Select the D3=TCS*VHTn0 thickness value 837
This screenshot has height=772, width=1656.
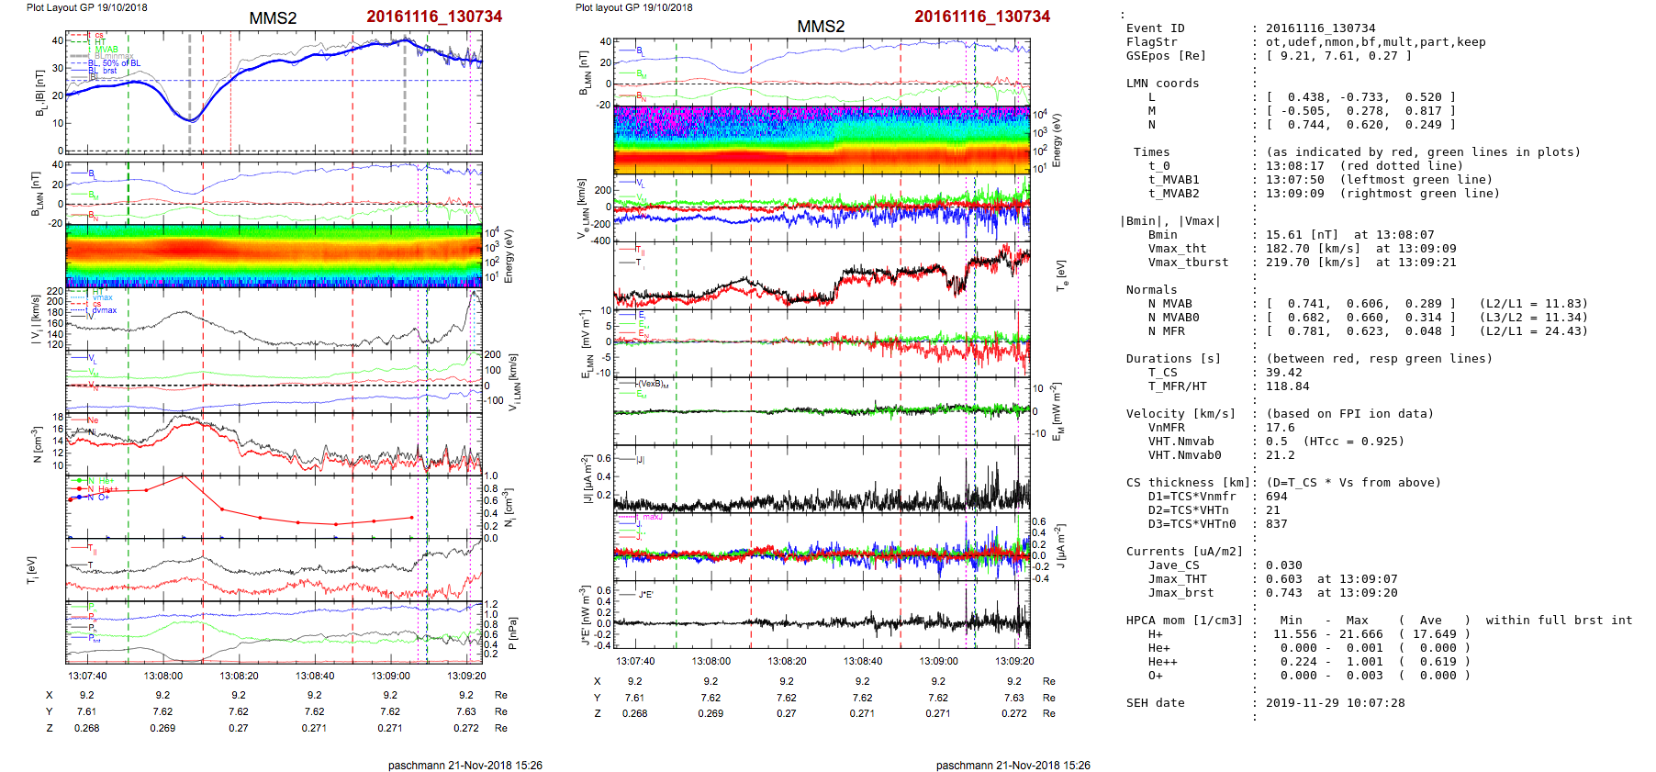tap(1276, 524)
